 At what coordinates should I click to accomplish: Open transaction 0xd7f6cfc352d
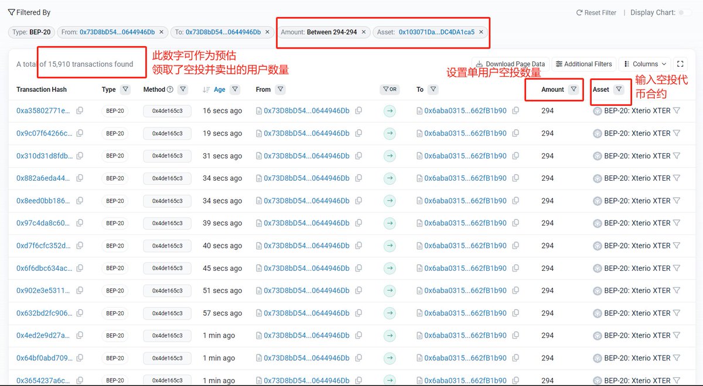[45, 246]
